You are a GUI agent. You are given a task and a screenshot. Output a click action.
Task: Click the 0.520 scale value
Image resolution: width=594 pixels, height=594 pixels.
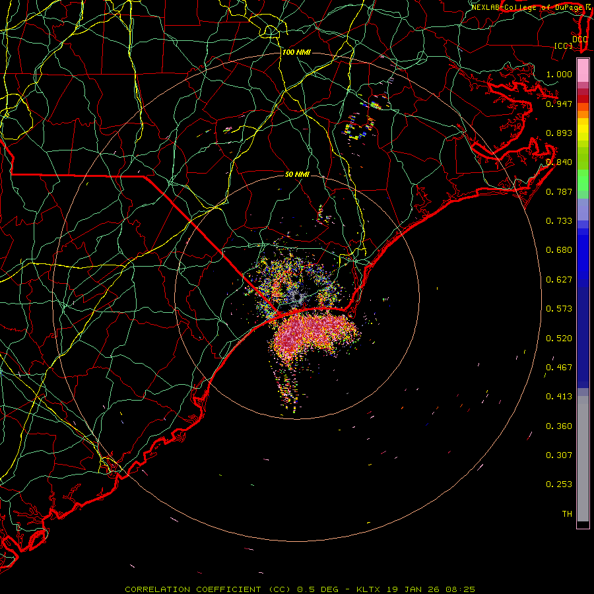559,339
